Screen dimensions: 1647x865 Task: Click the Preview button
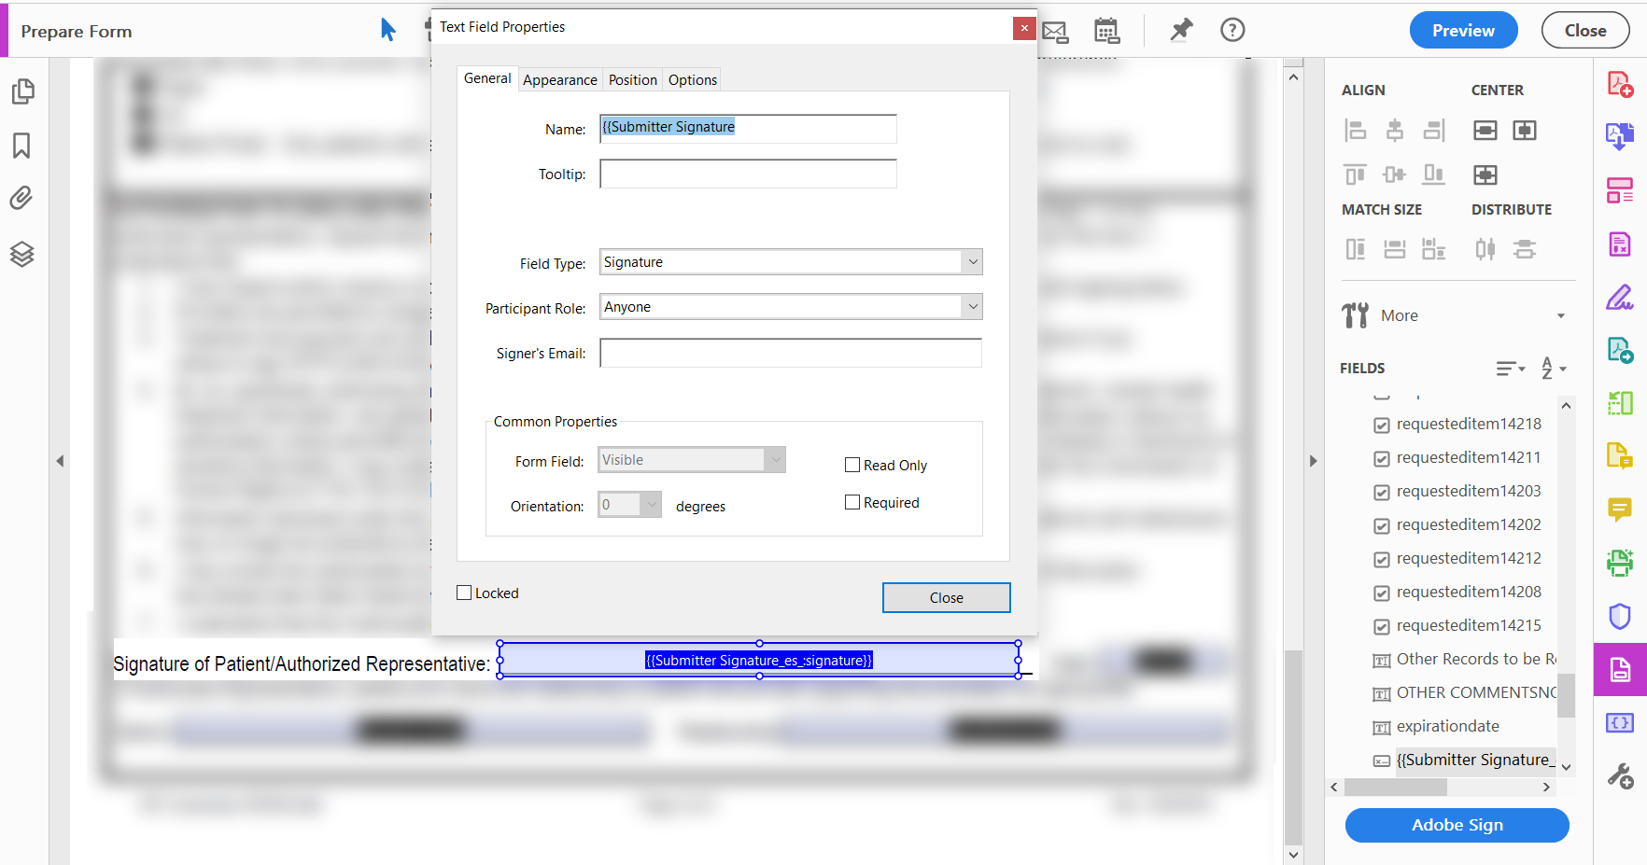point(1463,30)
